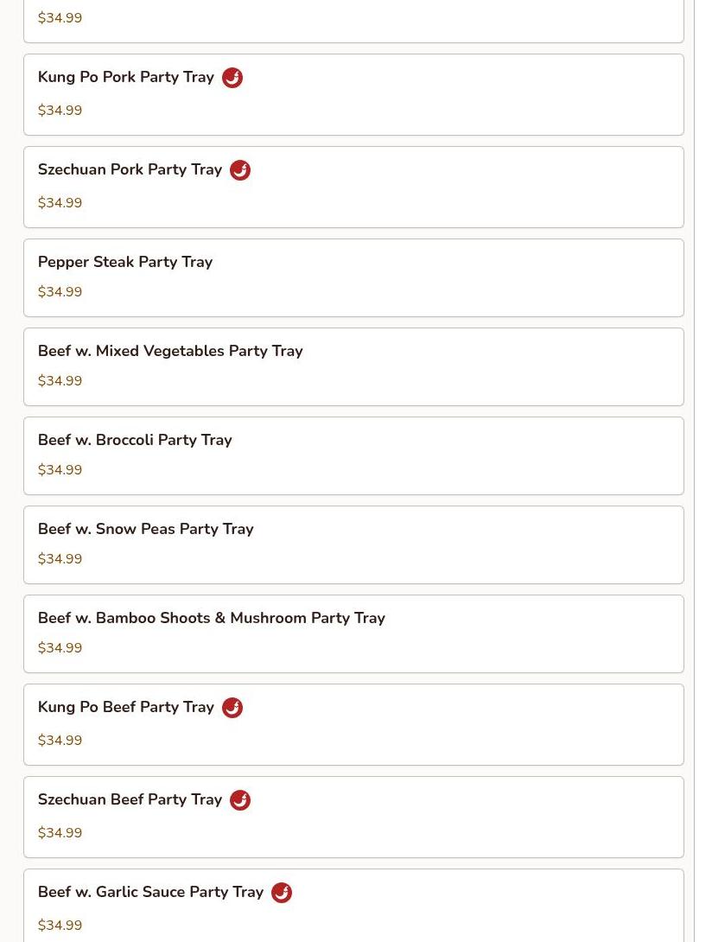
Task: Click the price below Beef w. Mixed Vegetables
Action: (x=60, y=381)
